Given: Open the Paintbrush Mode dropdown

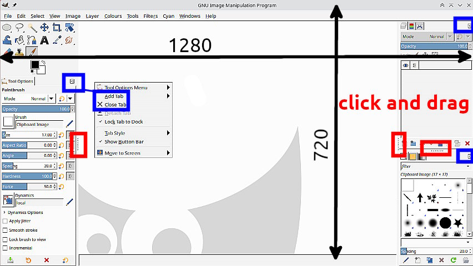Looking at the screenshot, I should (x=29, y=99).
